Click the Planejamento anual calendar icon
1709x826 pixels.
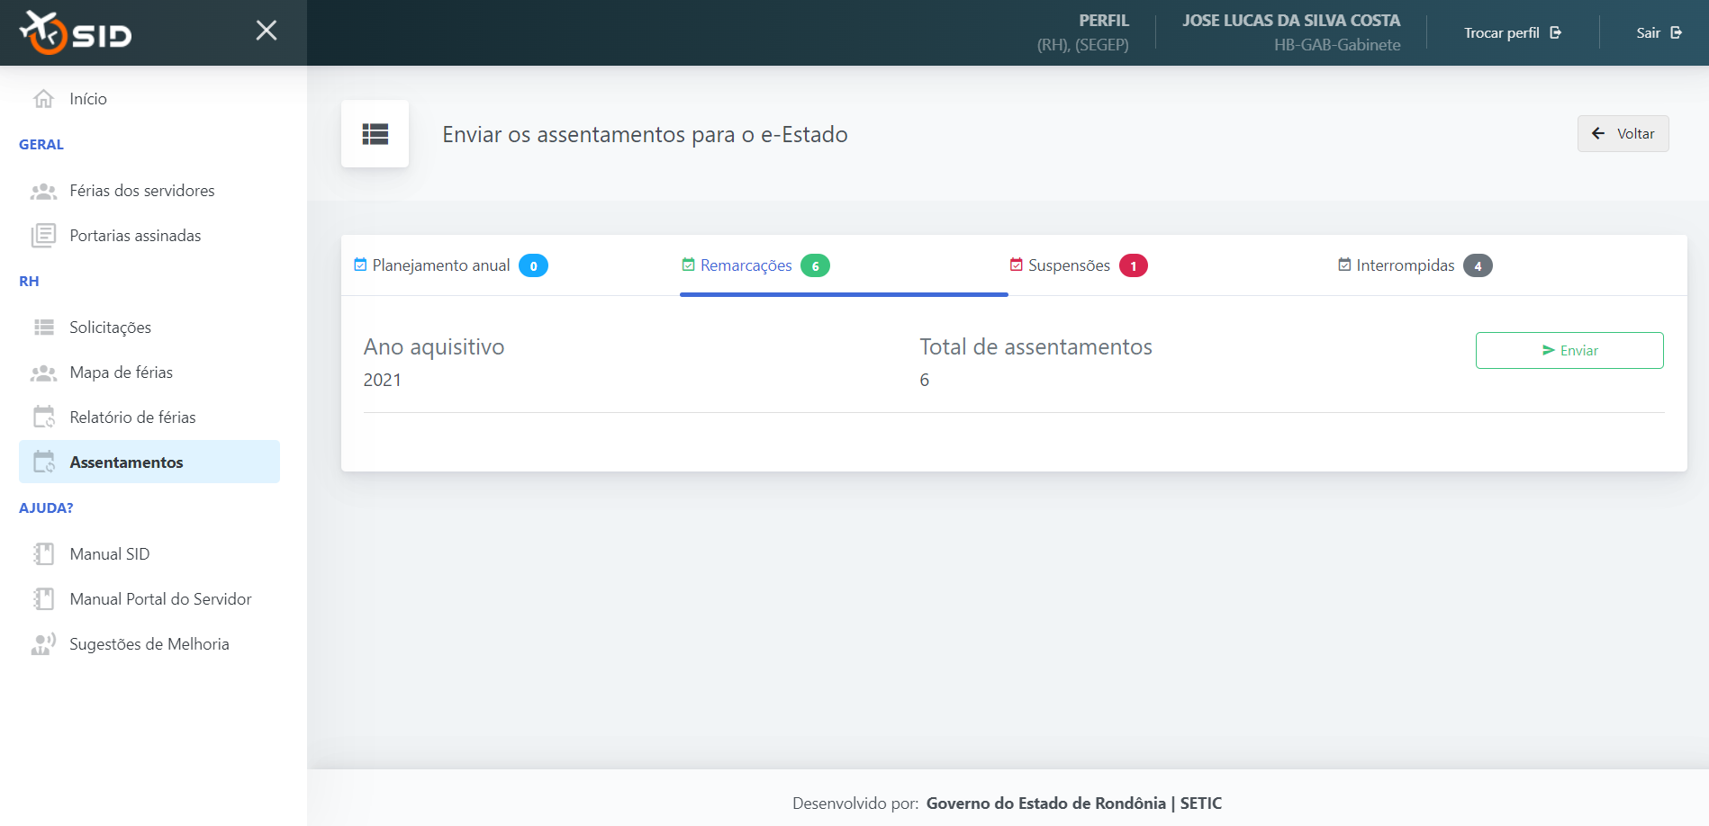[360, 265]
